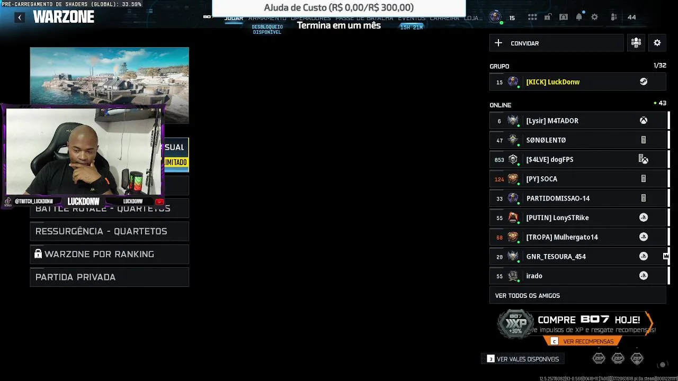Click the orange VER RECOMPENSAS button
678x381 pixels.
point(583,341)
